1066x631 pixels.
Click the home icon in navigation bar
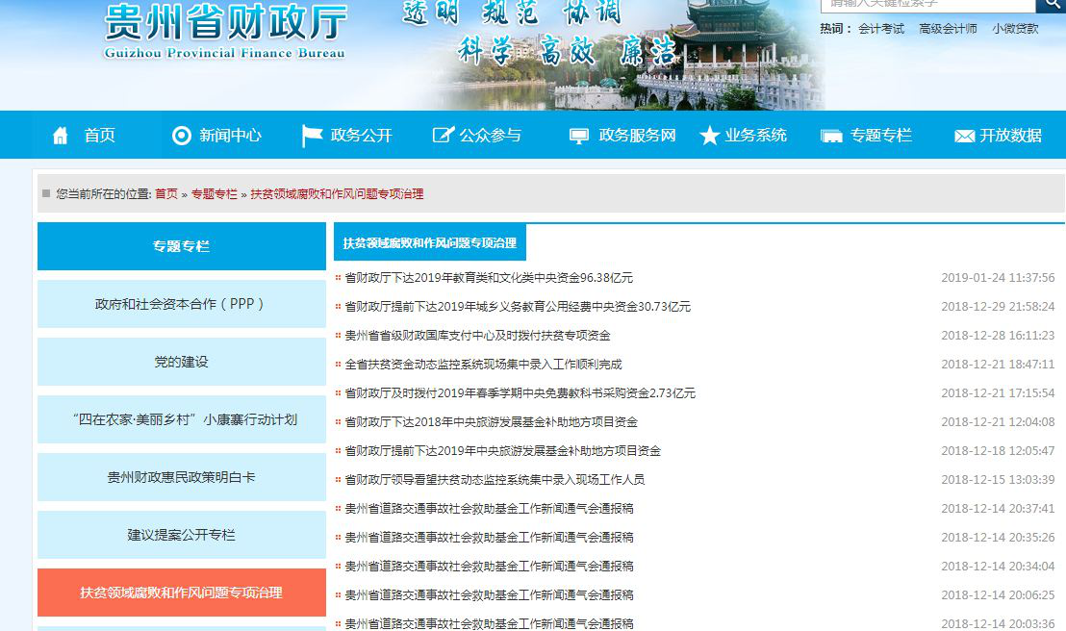(x=61, y=136)
